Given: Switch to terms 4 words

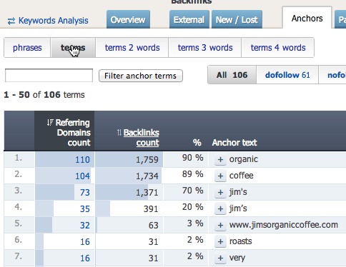Looking at the screenshot, I should (278, 48).
